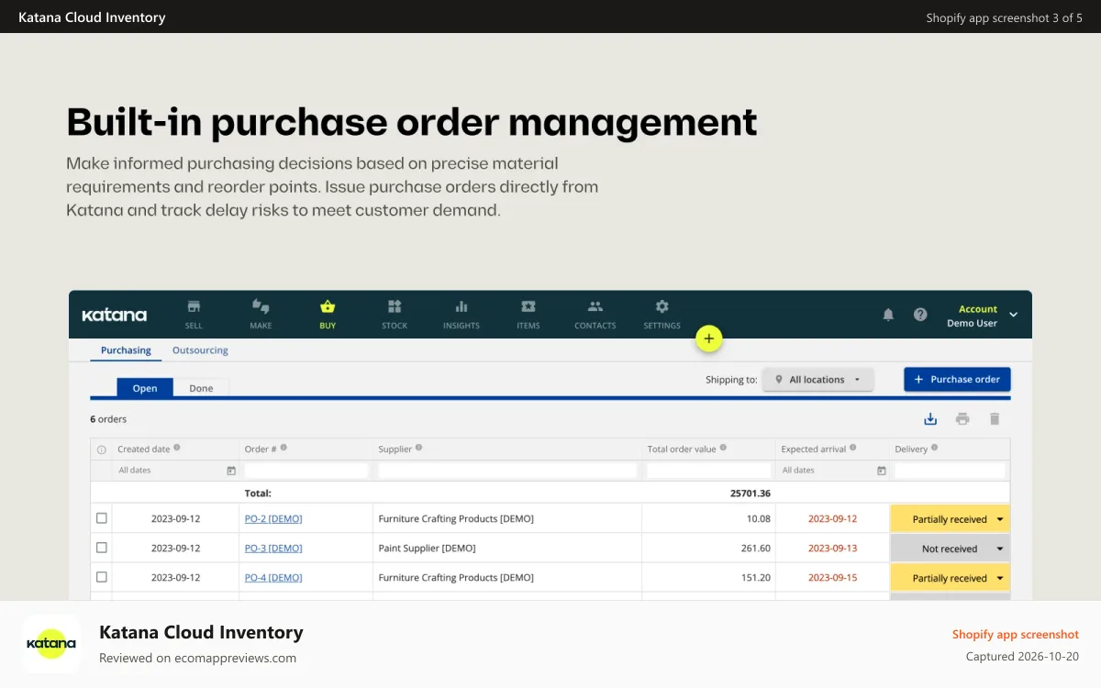Create a new Purchase order
This screenshot has width=1101, height=688.
tap(957, 380)
